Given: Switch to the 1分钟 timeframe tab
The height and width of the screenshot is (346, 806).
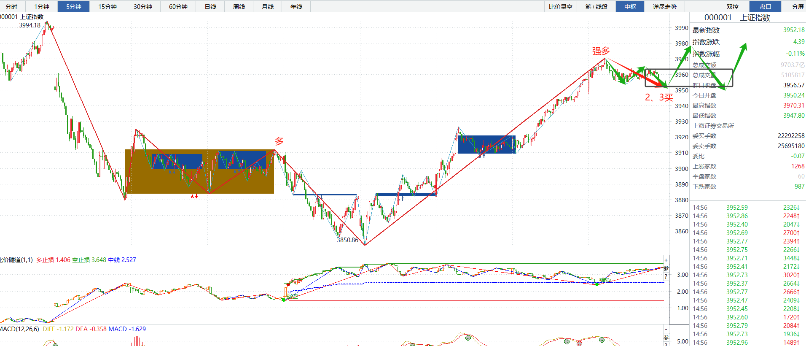Looking at the screenshot, I should tap(42, 6).
